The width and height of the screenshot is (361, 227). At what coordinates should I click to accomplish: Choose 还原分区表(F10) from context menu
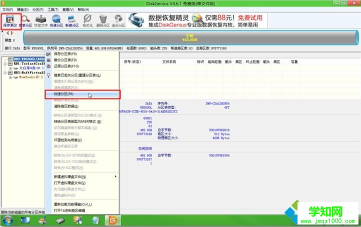click(82, 66)
